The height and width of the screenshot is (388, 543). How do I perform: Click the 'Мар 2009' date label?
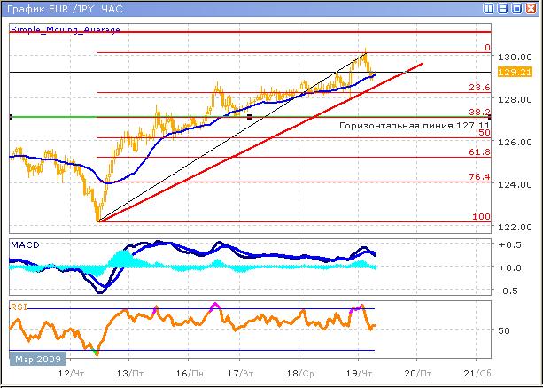(x=35, y=359)
